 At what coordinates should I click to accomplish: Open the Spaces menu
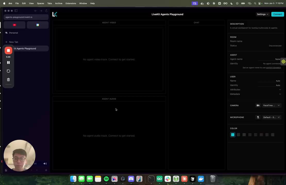40,3
